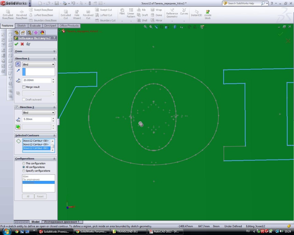
Task: Increase Direction 1 depth with spinner
Action: 53,79
